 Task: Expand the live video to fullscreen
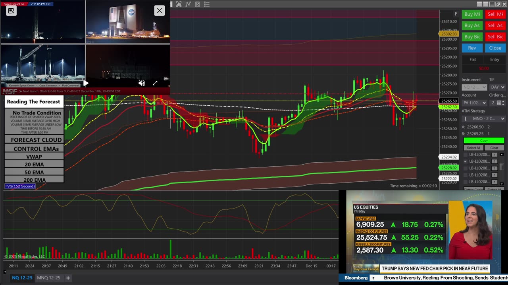(155, 83)
